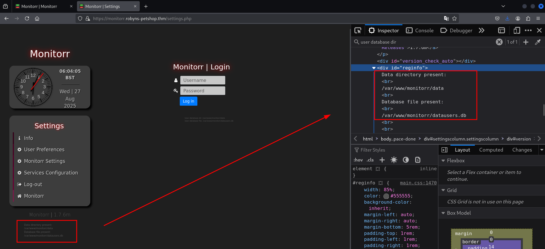
Task: Toggle dark color scheme simulation
Action: (x=406, y=160)
